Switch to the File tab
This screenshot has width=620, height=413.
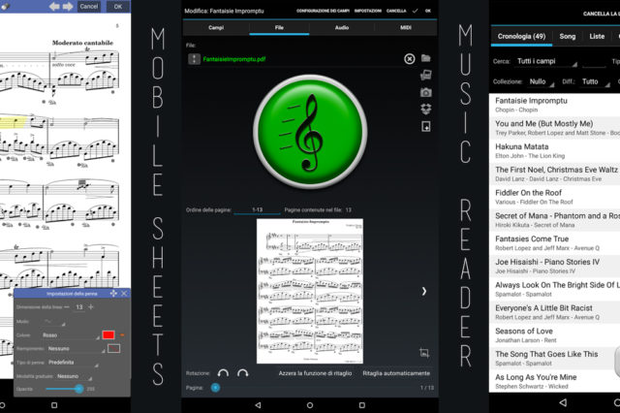click(279, 27)
